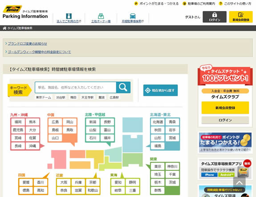Select 静岡 prefecture

coord(132,182)
